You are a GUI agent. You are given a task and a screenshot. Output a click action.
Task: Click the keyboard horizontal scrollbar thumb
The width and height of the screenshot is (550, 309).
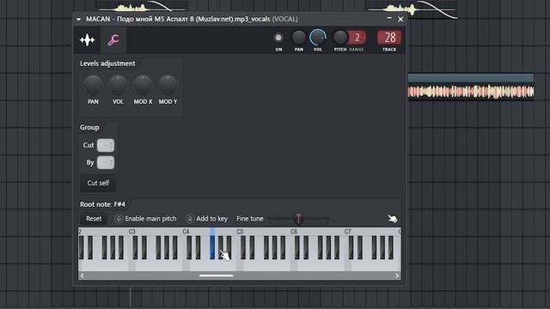coord(216,276)
